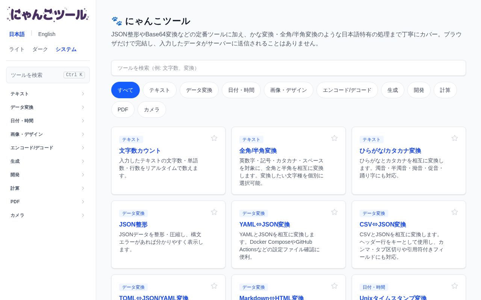The width and height of the screenshot is (481, 300).
Task: Favorite the 文字数カウント card star
Action: click(x=214, y=138)
